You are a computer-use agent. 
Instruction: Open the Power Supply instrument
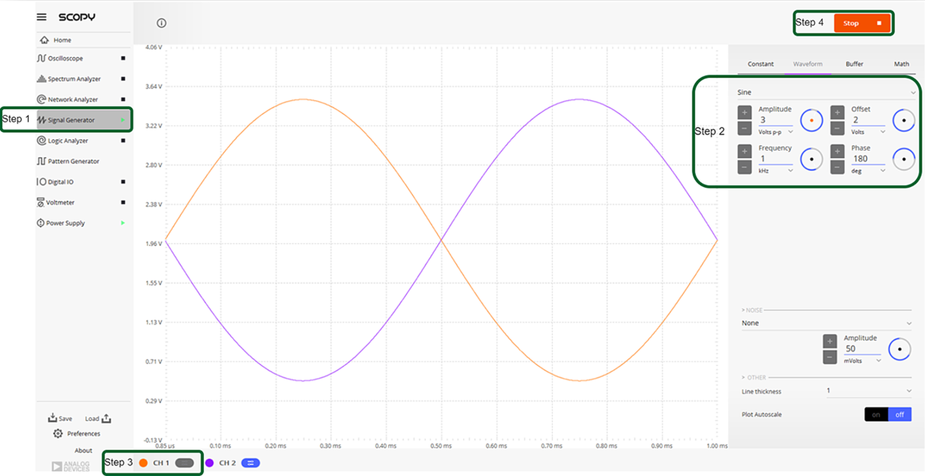[x=65, y=223]
